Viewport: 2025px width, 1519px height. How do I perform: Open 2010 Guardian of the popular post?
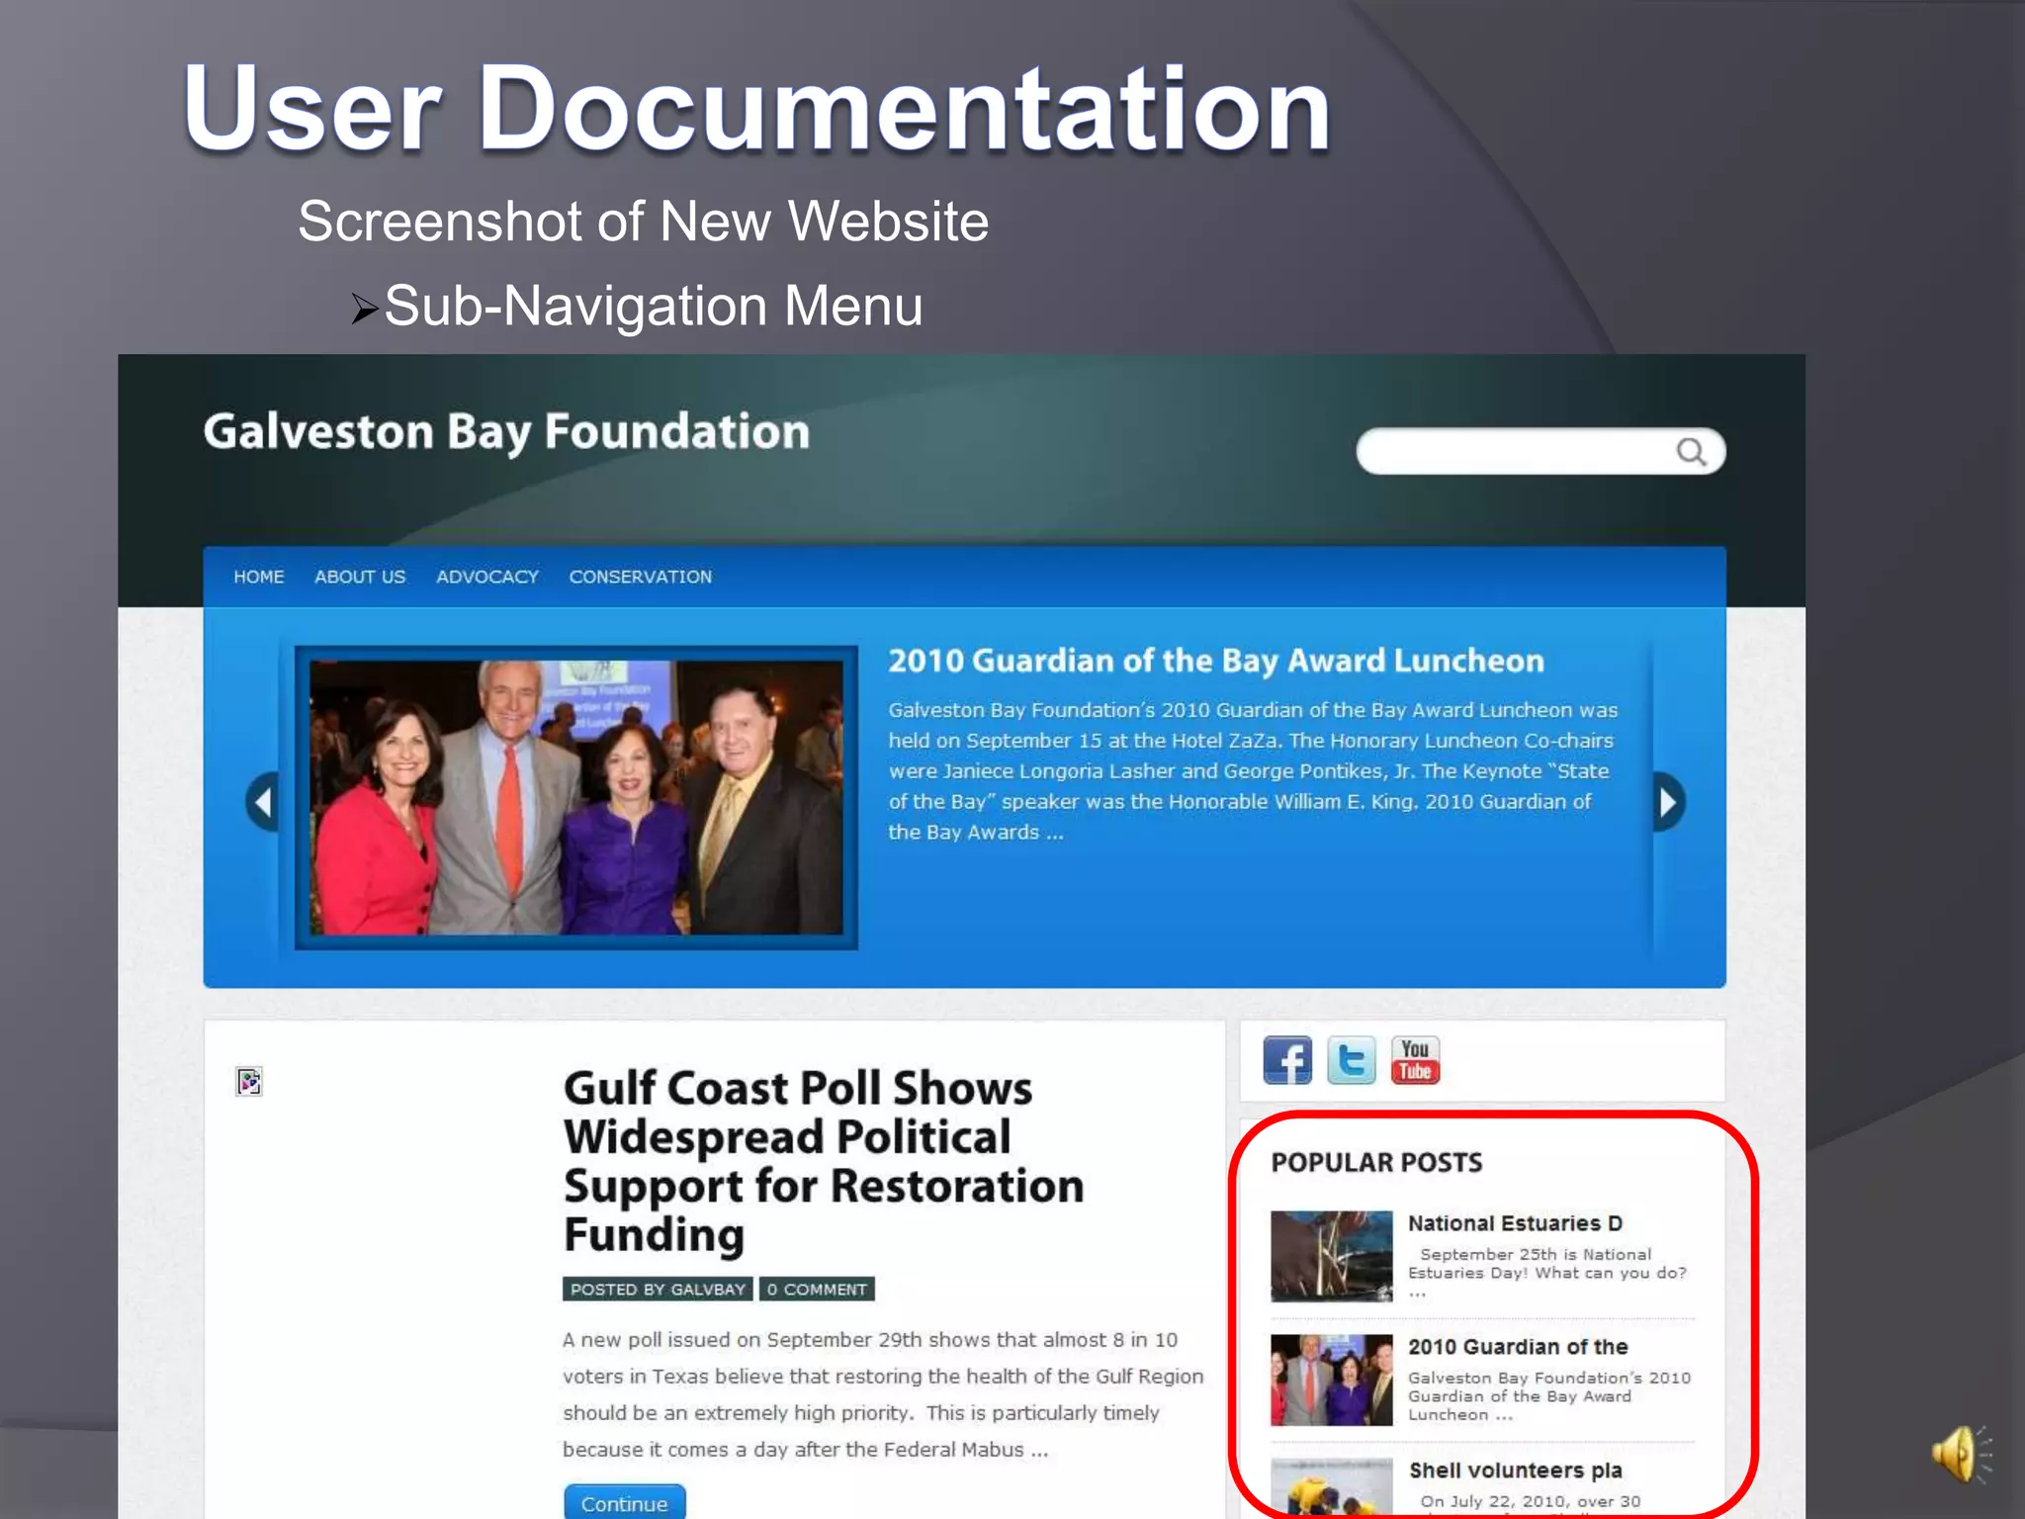point(1518,1347)
